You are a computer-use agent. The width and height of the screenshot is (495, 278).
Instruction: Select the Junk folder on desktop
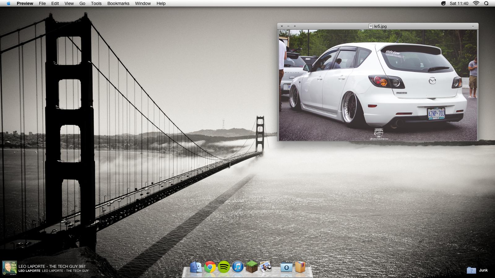pyautogui.click(x=471, y=270)
